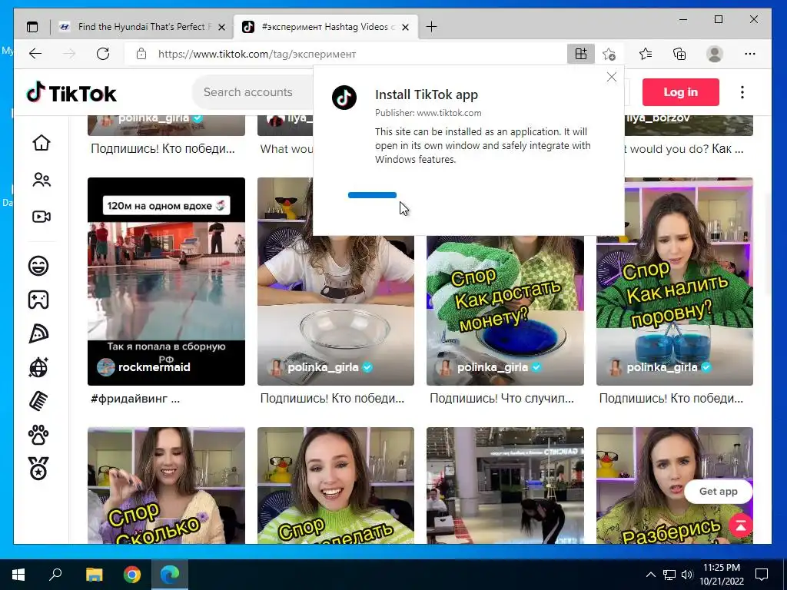Open the Following people sidebar icon
This screenshot has height=590, width=787.
click(x=42, y=180)
